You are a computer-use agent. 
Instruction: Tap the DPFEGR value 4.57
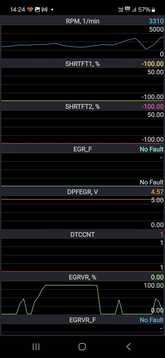tap(158, 192)
